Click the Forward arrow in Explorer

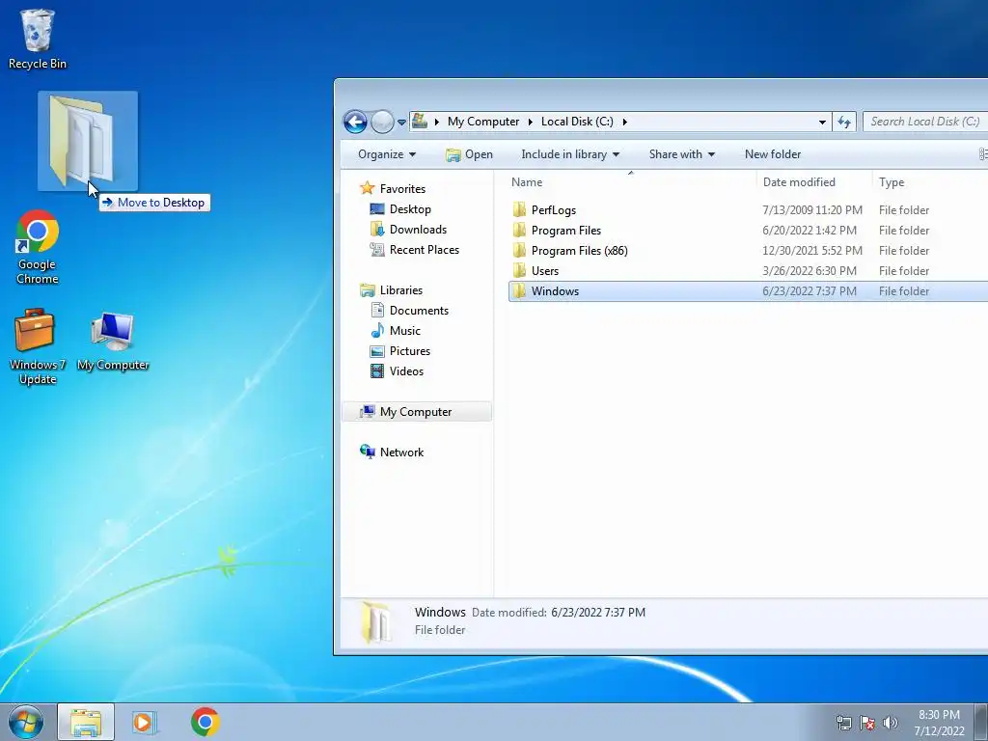point(382,122)
